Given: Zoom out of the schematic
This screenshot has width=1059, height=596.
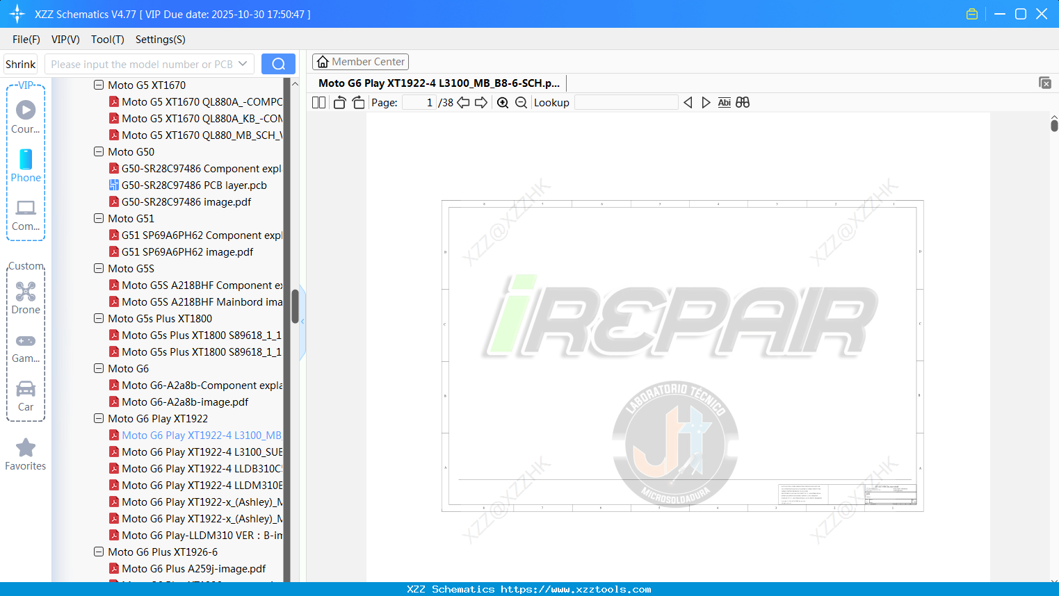Looking at the screenshot, I should [521, 103].
